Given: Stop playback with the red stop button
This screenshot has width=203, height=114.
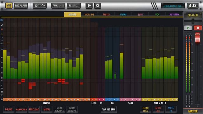Looking at the screenshot, I should coord(198,28).
